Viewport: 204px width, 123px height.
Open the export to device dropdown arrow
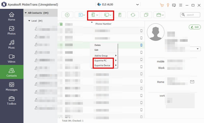point(97,15)
